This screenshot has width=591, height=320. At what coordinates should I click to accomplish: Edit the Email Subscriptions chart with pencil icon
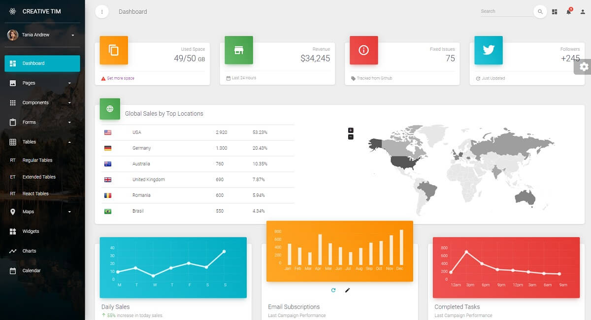pos(348,290)
